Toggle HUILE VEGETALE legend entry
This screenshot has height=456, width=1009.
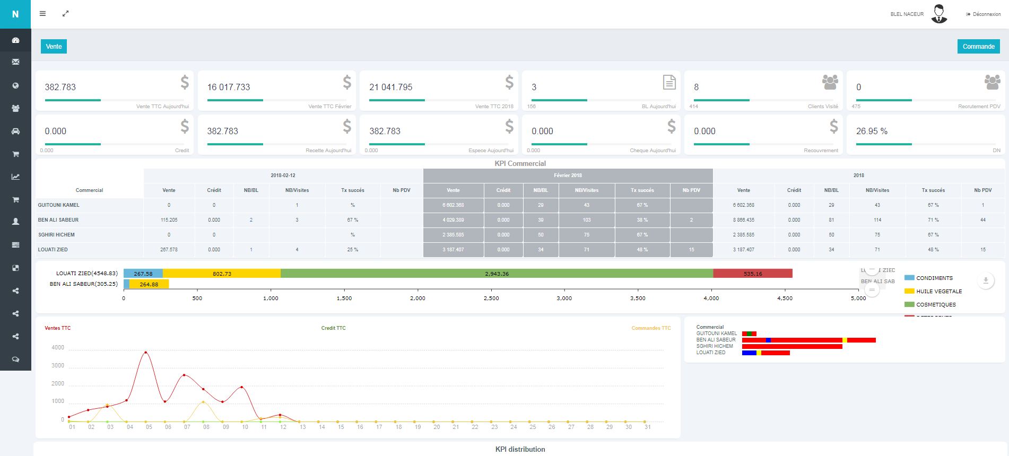[x=933, y=291]
